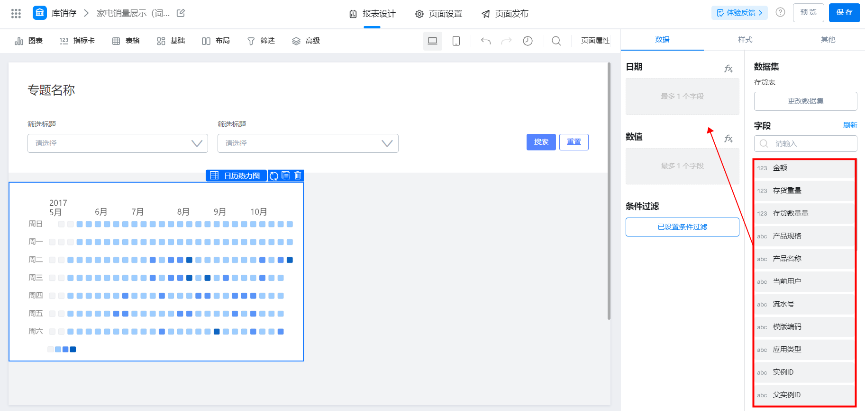The image size is (865, 411).
Task: Open history clock icon
Action: pyautogui.click(x=528, y=41)
